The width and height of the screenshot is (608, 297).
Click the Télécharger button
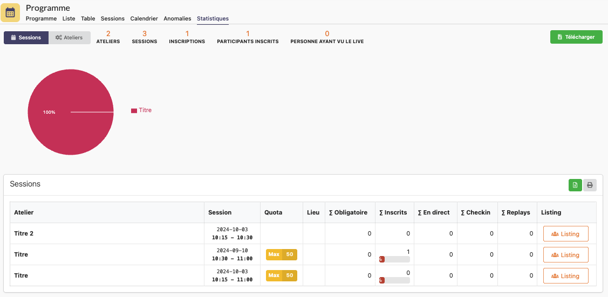(x=576, y=37)
